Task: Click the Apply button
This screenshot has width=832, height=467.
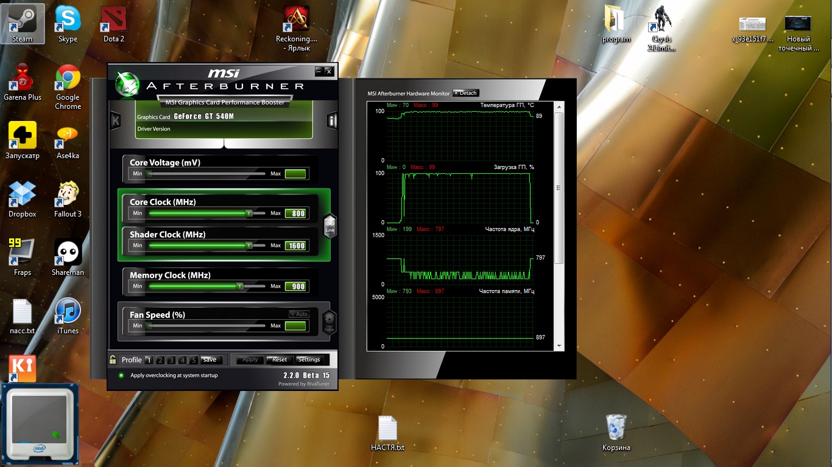Action: (x=250, y=359)
